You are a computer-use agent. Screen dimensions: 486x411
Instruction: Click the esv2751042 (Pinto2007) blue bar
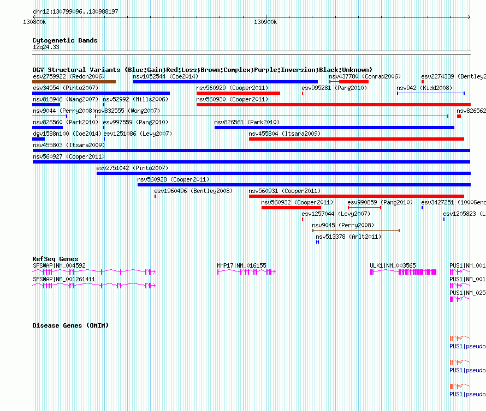click(x=283, y=173)
